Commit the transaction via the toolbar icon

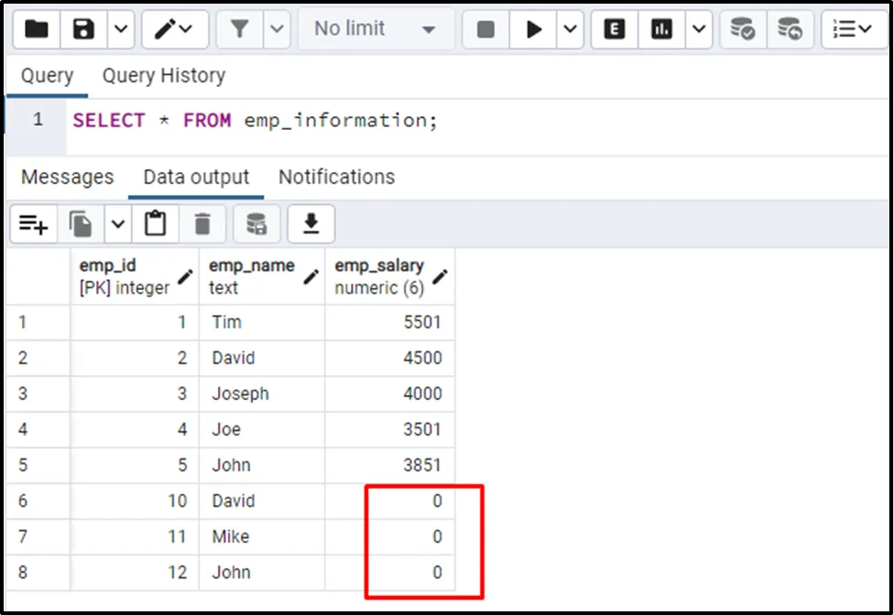[x=742, y=29]
